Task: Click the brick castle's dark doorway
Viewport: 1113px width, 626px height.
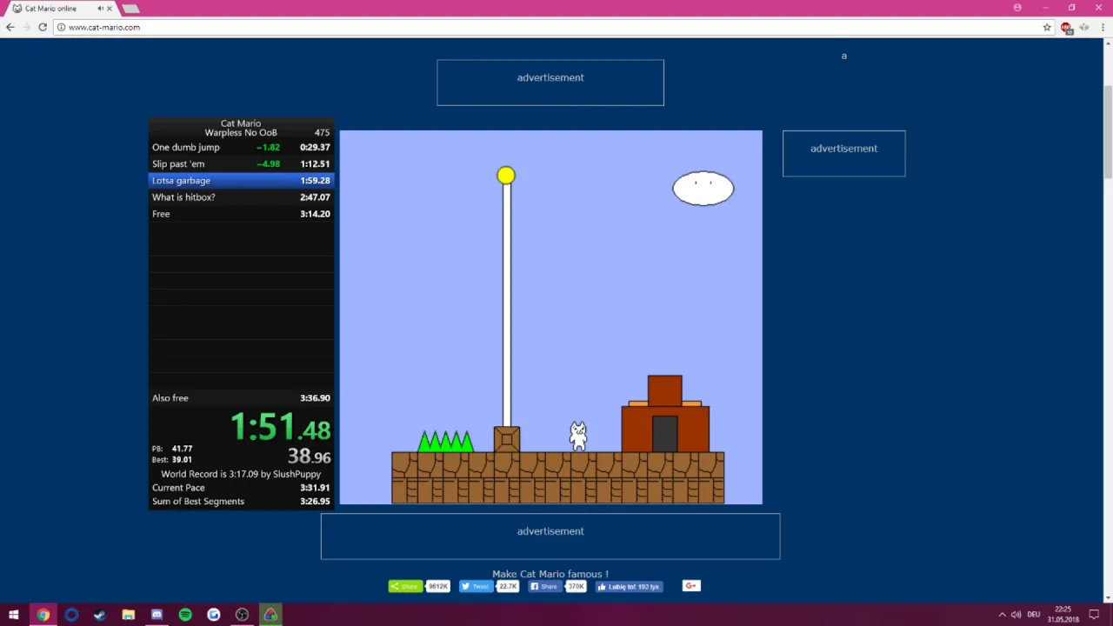Action: coord(664,434)
